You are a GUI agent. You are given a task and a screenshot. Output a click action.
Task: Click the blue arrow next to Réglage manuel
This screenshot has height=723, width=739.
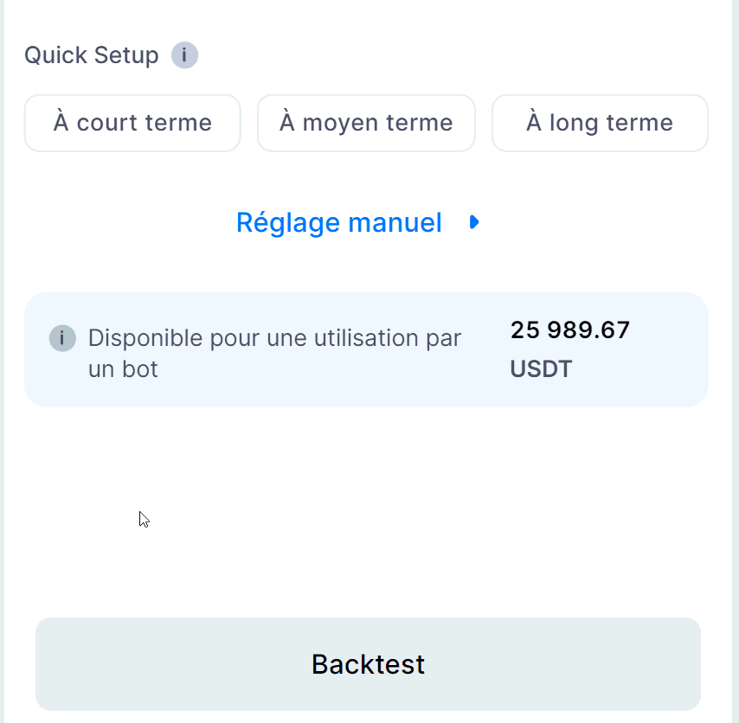pyautogui.click(x=473, y=223)
